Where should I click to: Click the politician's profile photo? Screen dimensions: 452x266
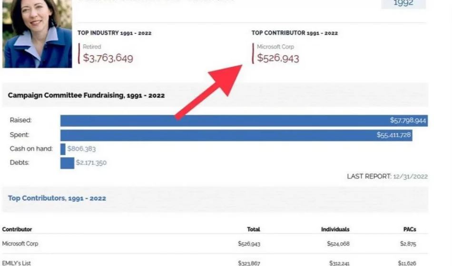[37, 33]
